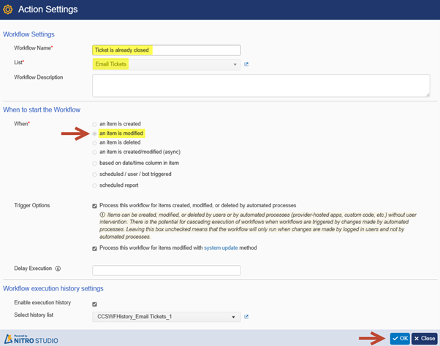Click the info icon beside trigger options note
This screenshot has height=346, width=440.
pyautogui.click(x=102, y=215)
